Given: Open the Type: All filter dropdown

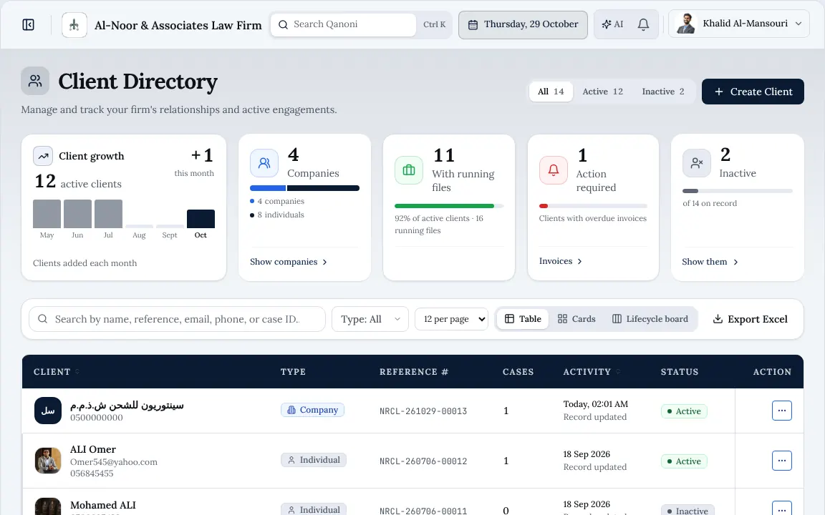Looking at the screenshot, I should (370, 319).
